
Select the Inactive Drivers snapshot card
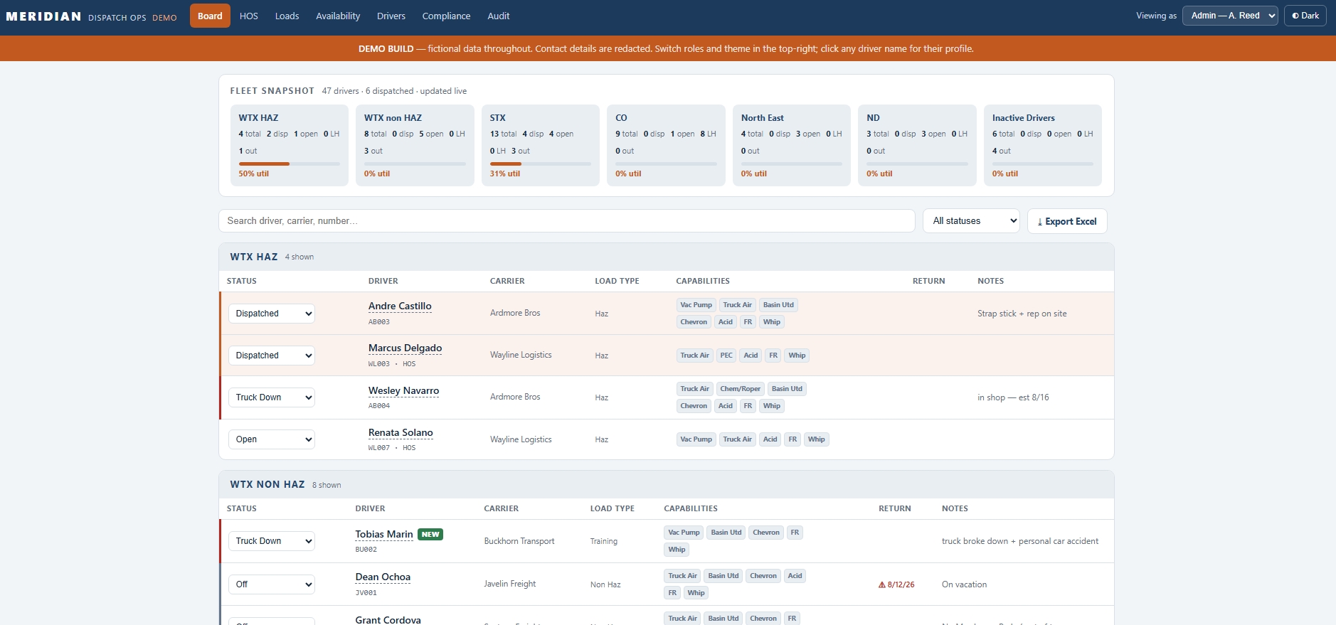click(1043, 145)
